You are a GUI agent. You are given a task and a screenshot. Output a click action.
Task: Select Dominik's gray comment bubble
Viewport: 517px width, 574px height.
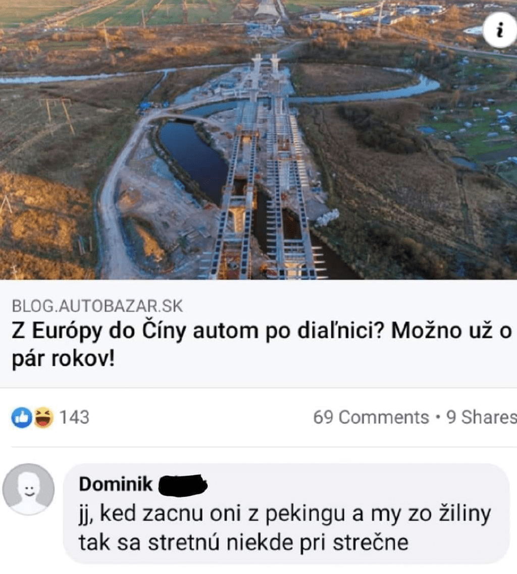[286, 513]
